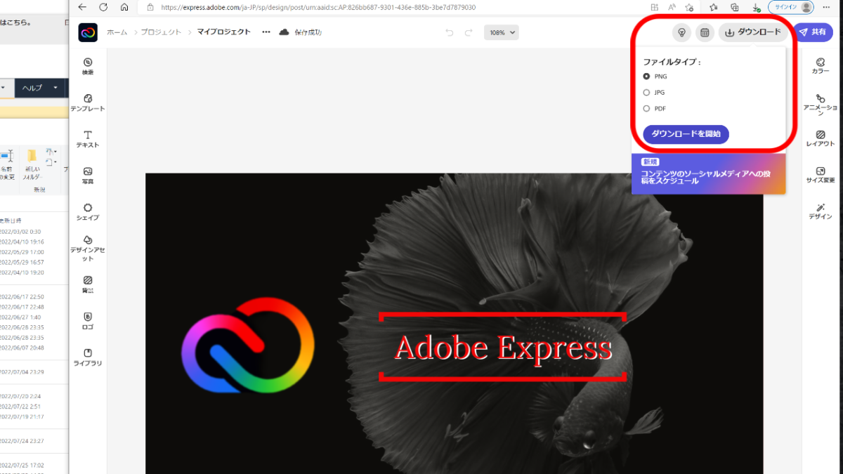Click the 共有 share button
Viewport: 843px width, 474px height.
click(813, 32)
